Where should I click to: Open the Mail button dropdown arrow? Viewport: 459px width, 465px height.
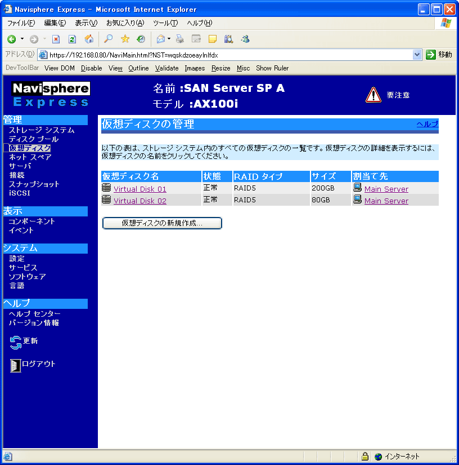(x=169, y=39)
